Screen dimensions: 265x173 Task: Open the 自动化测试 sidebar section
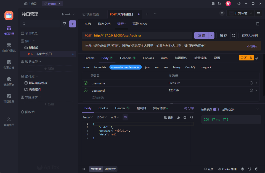click(x=9, y=48)
